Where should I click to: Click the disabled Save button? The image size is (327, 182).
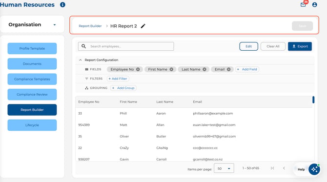tap(302, 26)
